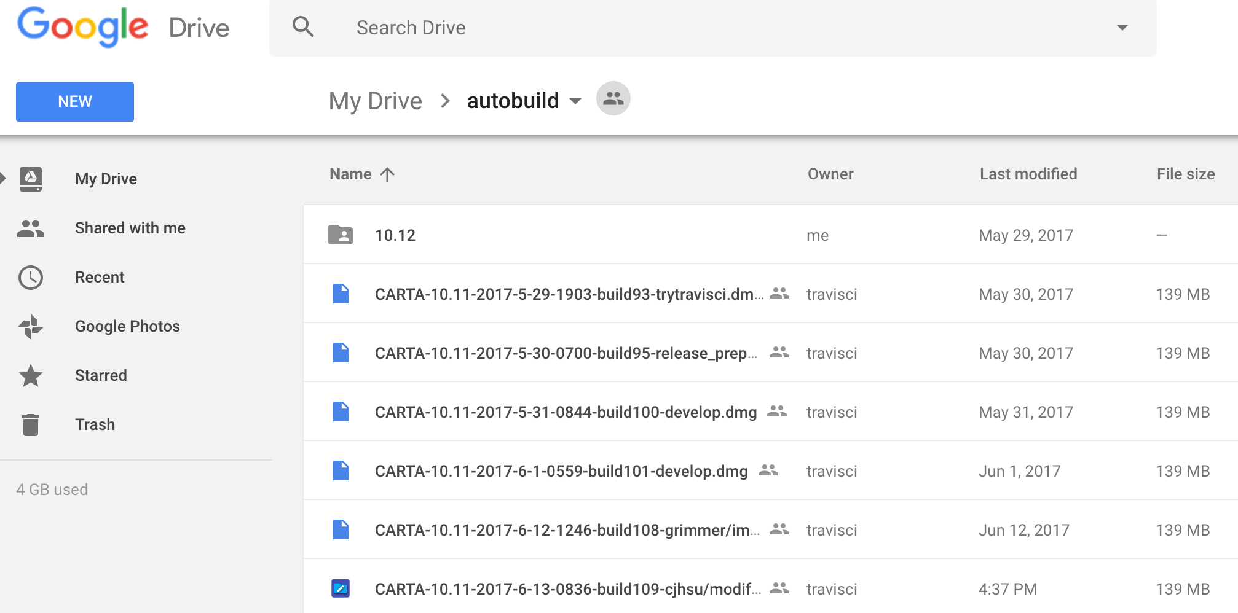This screenshot has width=1238, height=613.
Task: Click the shared icon on build100 row
Action: point(777,411)
